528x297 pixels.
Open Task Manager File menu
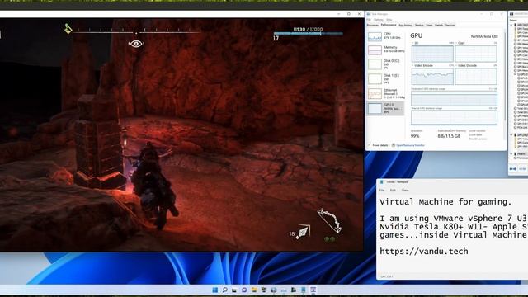(x=369, y=20)
